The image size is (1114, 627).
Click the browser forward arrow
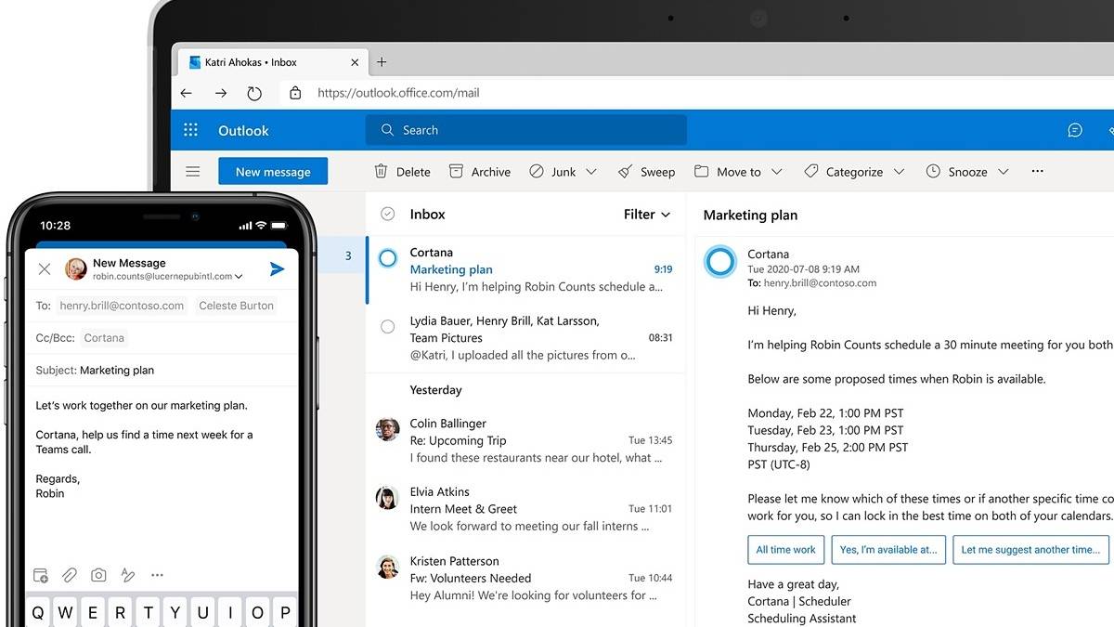(220, 93)
